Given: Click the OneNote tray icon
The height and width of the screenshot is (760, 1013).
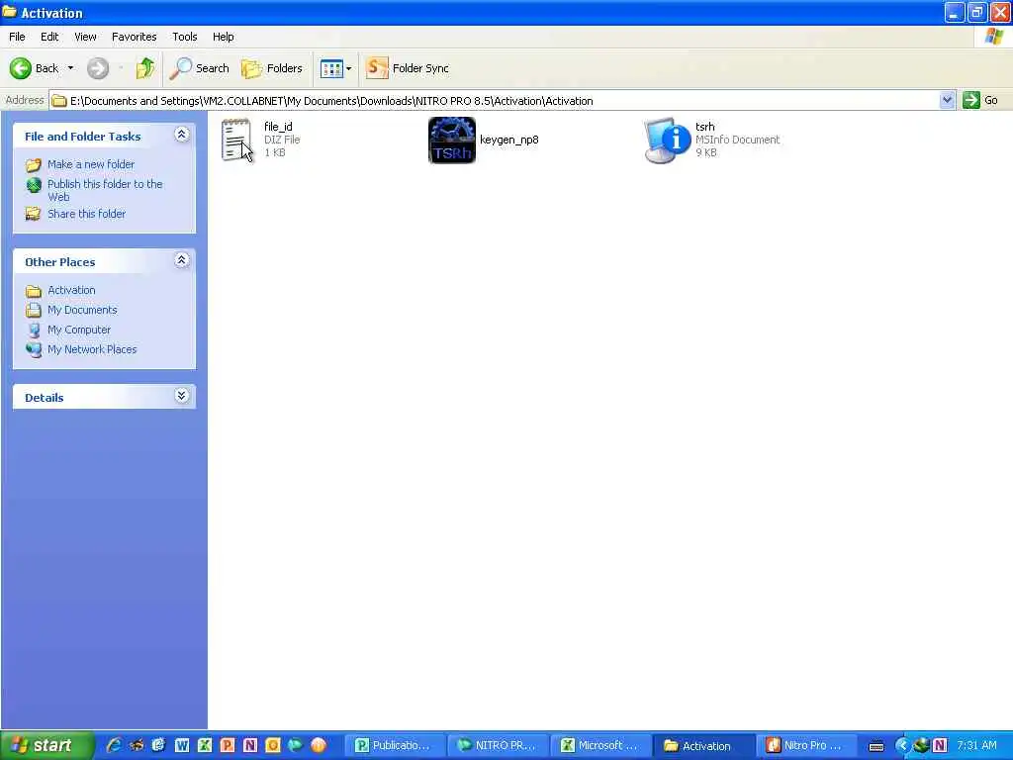Looking at the screenshot, I should (x=940, y=745).
